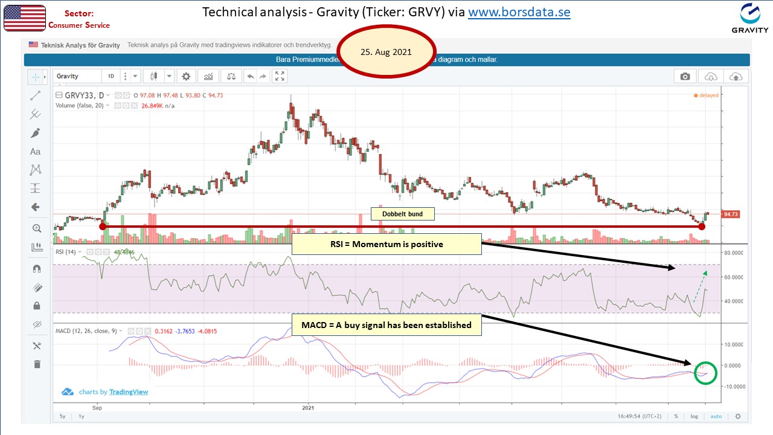Activate the zoom-in magnifier tool
Image resolution: width=773 pixels, height=435 pixels.
(x=36, y=228)
